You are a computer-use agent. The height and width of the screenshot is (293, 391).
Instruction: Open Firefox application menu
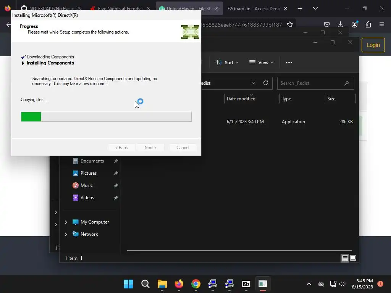(x=382, y=24)
